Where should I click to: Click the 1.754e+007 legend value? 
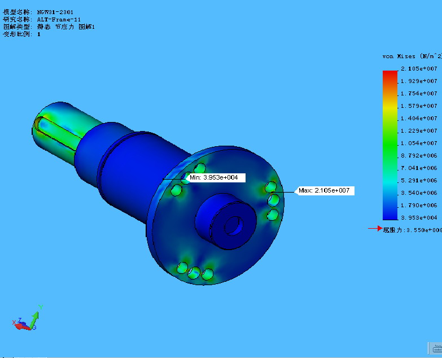pyautogui.click(x=419, y=93)
